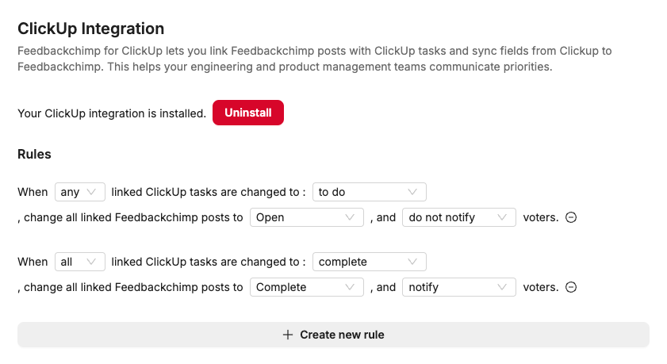Screen dimensions: 667x364
Task: Open the 'to do' ClickUp status dropdown
Action: pyautogui.click(x=370, y=192)
